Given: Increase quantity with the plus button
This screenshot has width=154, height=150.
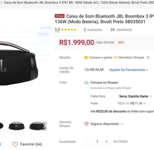Looking at the screenshot, I should click(106, 141).
